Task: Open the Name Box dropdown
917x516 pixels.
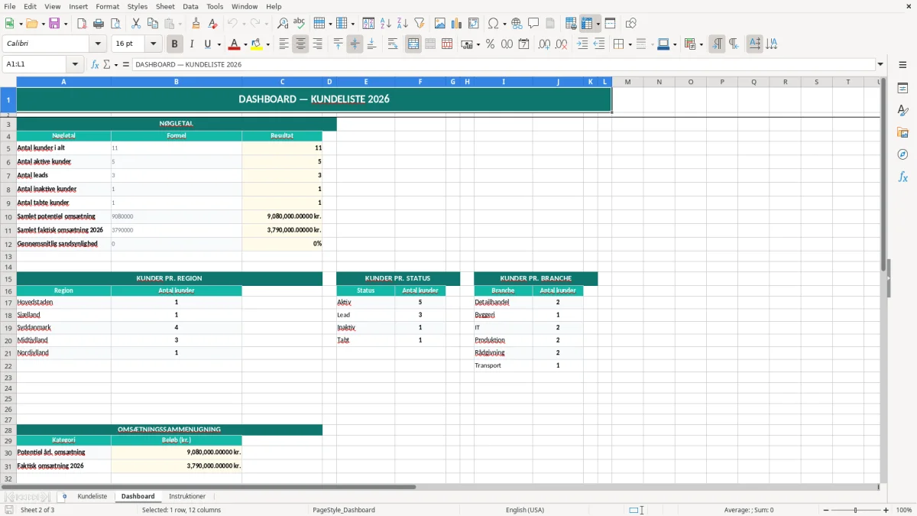Action: [75, 64]
